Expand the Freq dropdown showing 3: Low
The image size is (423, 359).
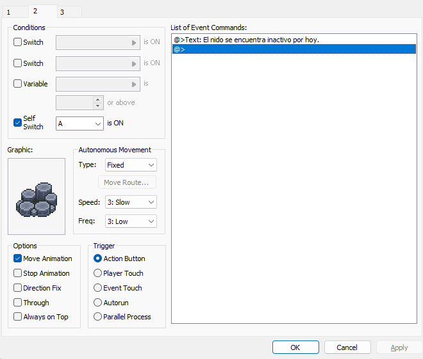click(x=131, y=221)
